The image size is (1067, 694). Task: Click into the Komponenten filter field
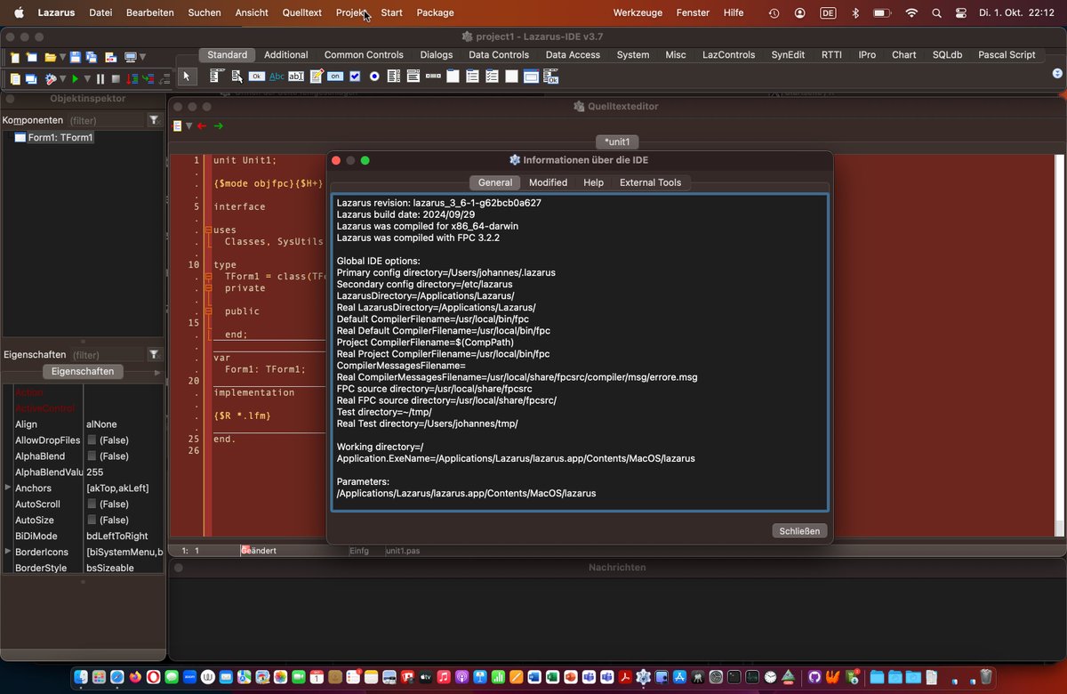[x=98, y=119]
